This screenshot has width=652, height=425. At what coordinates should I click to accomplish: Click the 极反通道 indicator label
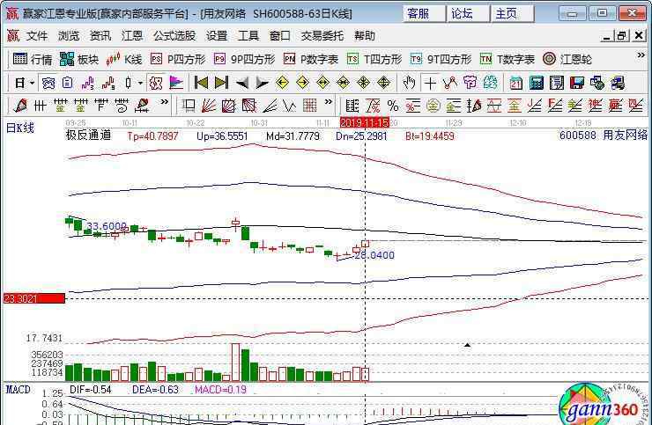[x=89, y=135]
